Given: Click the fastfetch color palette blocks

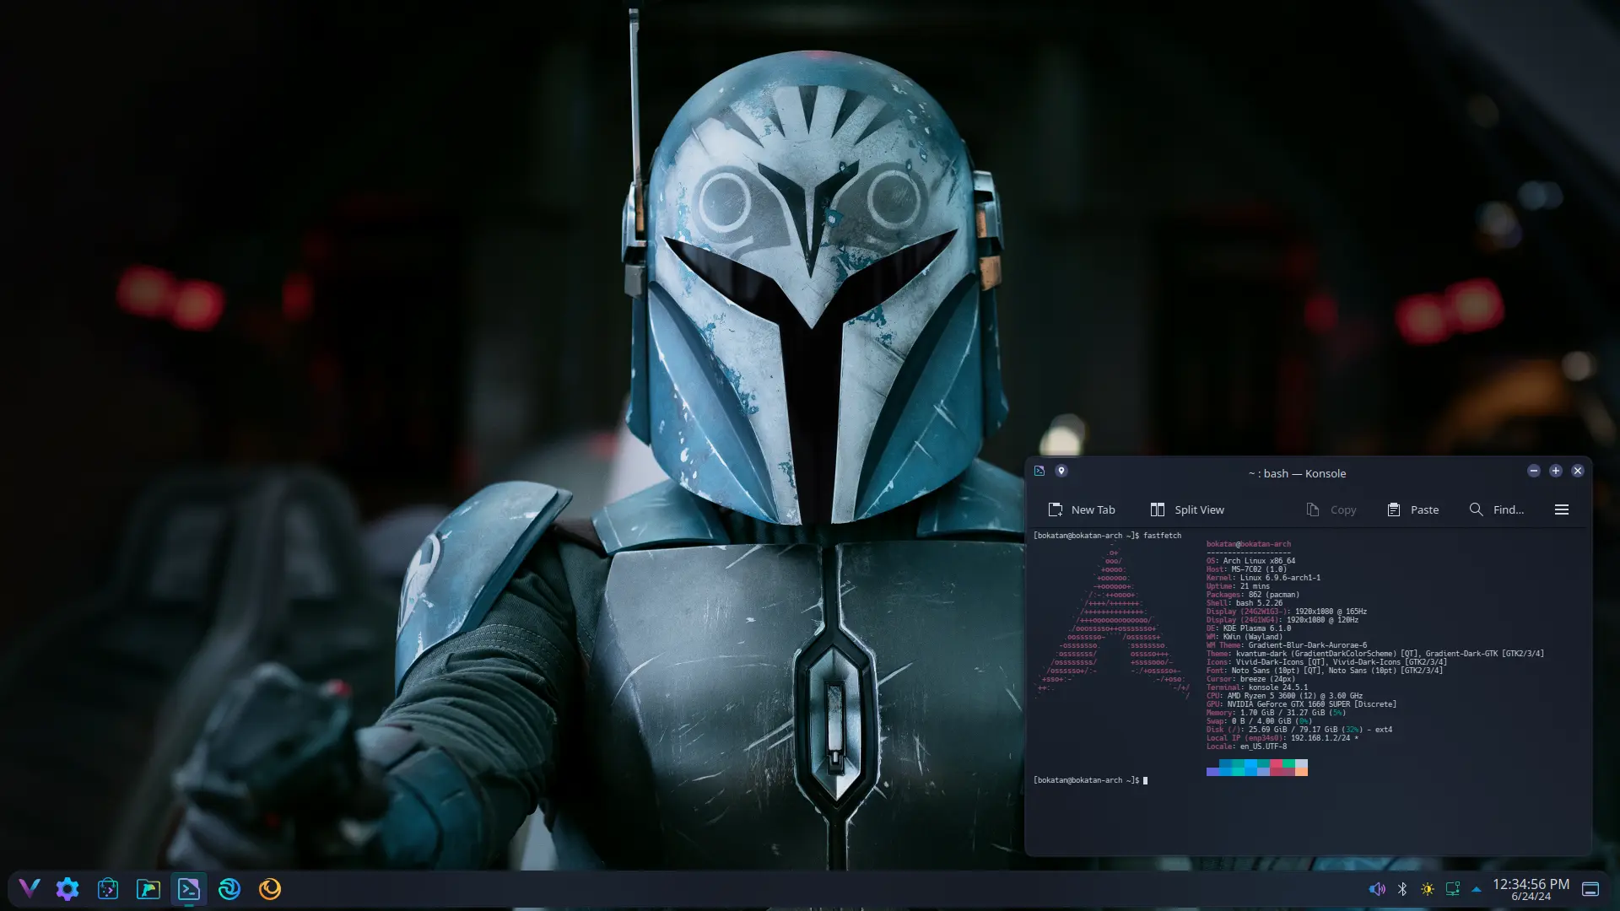Looking at the screenshot, I should point(1257,768).
